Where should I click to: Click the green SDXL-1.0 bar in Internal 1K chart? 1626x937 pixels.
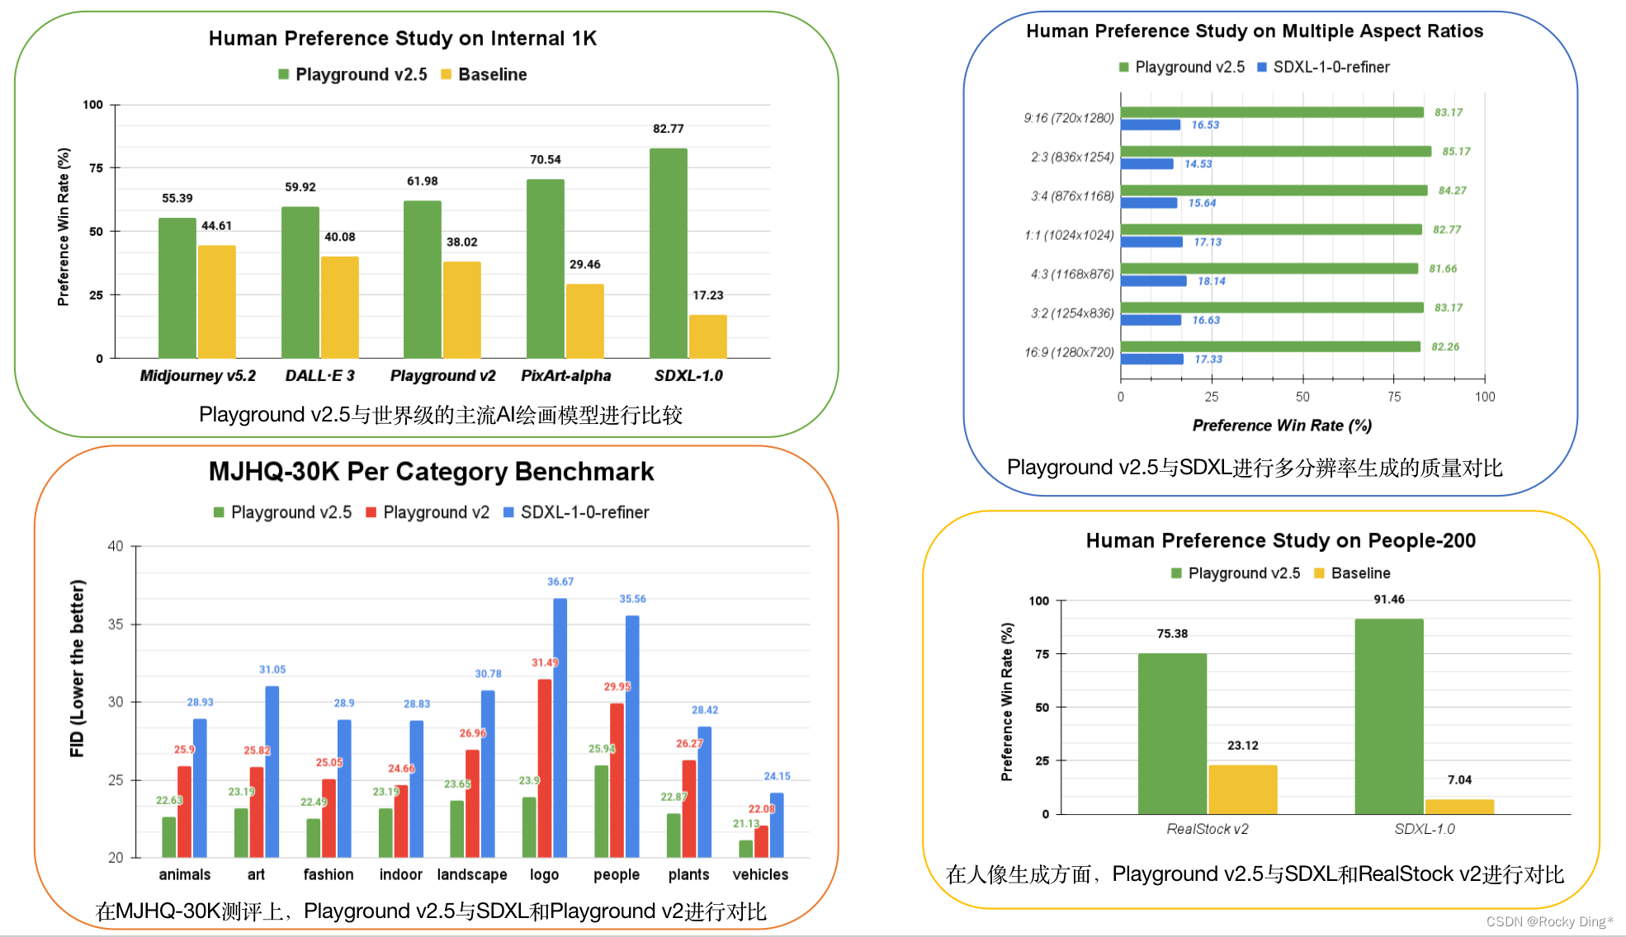click(x=669, y=253)
